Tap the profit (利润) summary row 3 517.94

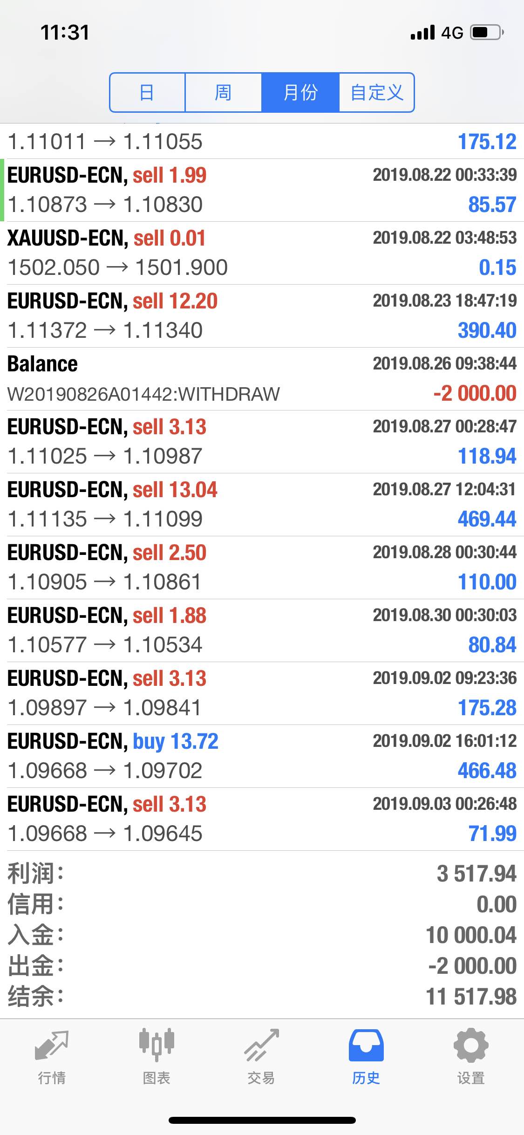[262, 874]
